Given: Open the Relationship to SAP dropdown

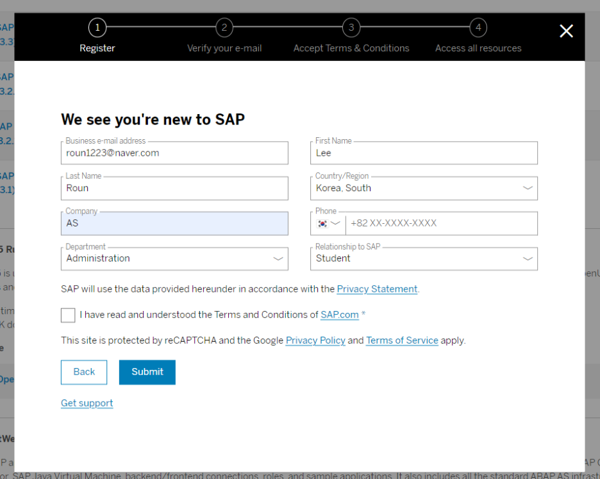Looking at the screenshot, I should [x=424, y=258].
